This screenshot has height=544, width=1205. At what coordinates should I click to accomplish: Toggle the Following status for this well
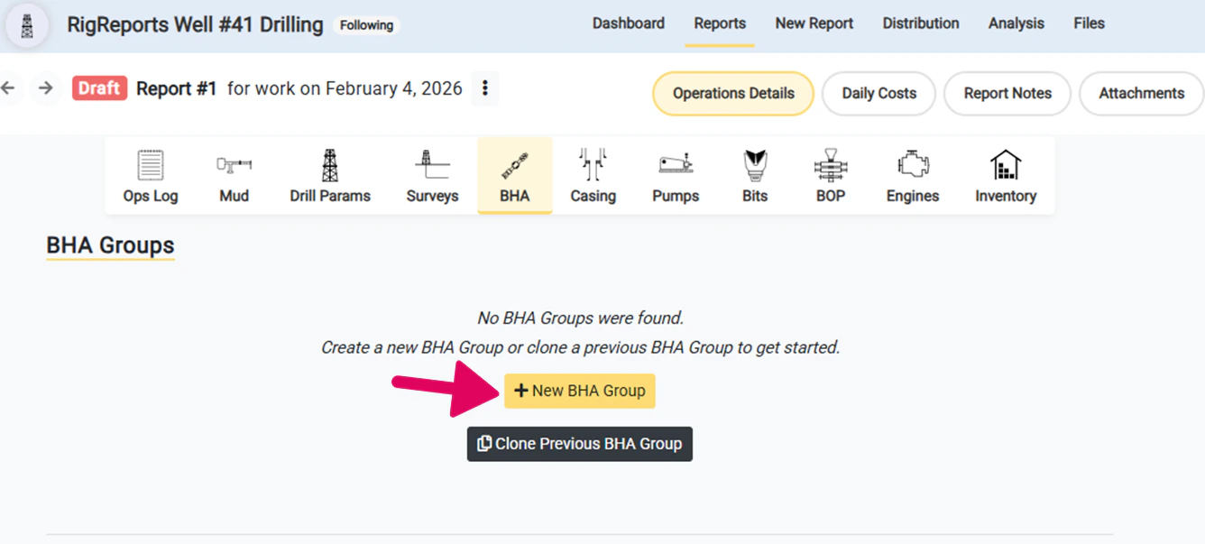[366, 25]
